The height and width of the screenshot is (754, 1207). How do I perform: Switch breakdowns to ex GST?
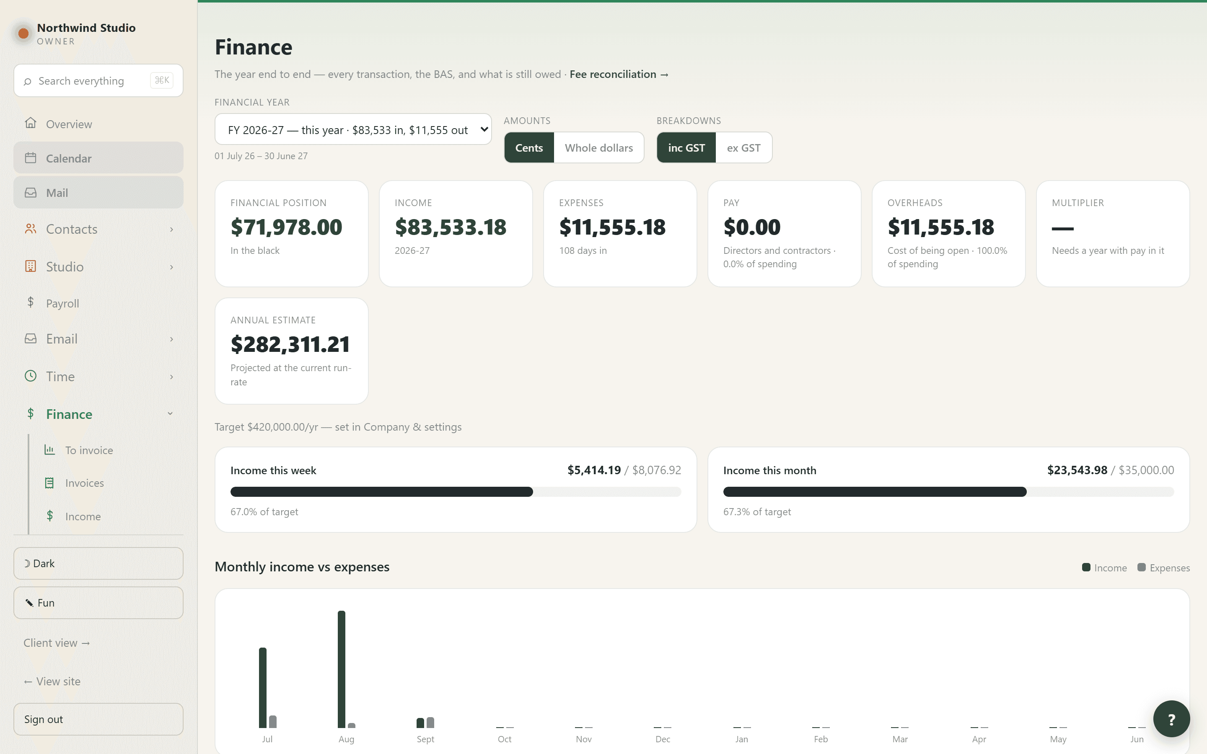[x=743, y=147]
